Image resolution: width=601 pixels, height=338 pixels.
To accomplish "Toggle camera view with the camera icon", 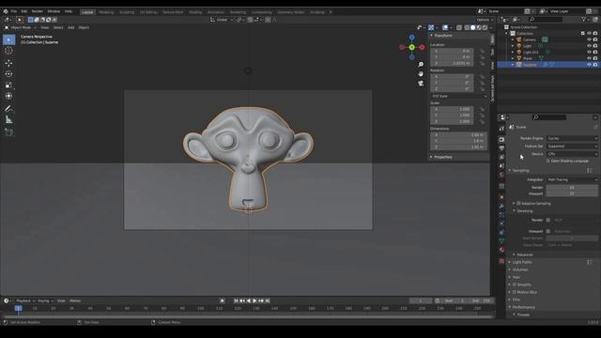I will click(x=421, y=83).
